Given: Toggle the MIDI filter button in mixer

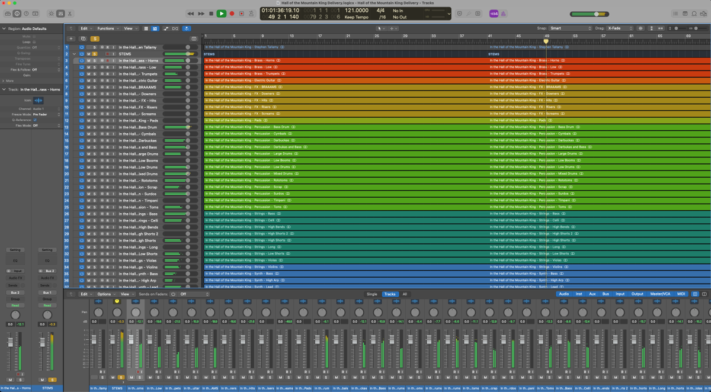Looking at the screenshot, I should tap(681, 294).
